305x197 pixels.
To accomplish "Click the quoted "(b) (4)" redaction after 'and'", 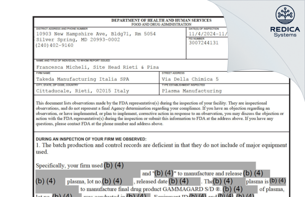I will pos(164,173).
